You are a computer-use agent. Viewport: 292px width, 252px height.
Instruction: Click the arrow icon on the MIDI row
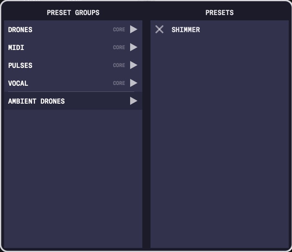click(133, 47)
